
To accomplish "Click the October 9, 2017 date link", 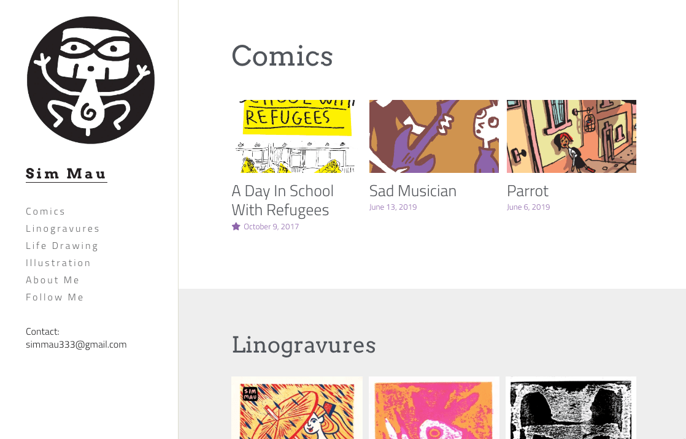I will tap(271, 227).
